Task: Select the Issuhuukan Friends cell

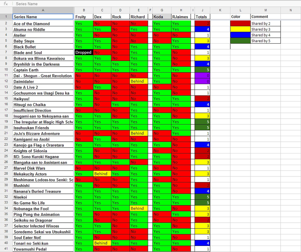Action: (43, 128)
